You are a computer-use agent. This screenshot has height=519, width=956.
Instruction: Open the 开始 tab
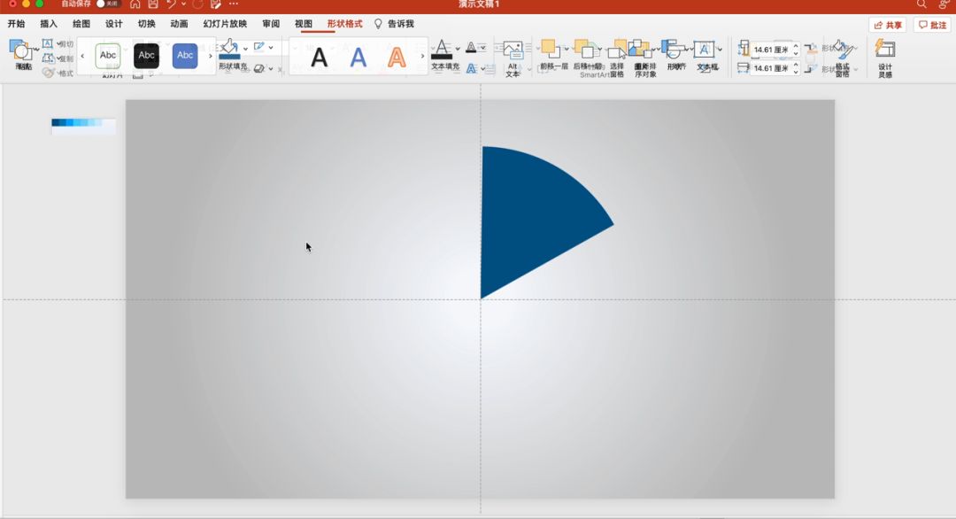[x=17, y=24]
